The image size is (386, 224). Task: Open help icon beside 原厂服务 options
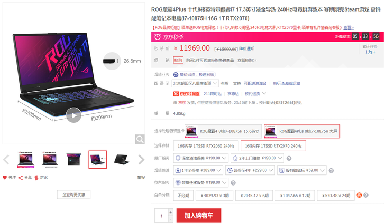(289, 159)
